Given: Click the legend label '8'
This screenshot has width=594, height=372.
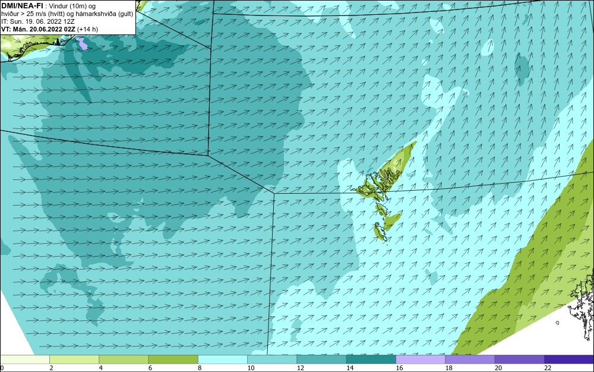Looking at the screenshot, I should click(x=200, y=368).
